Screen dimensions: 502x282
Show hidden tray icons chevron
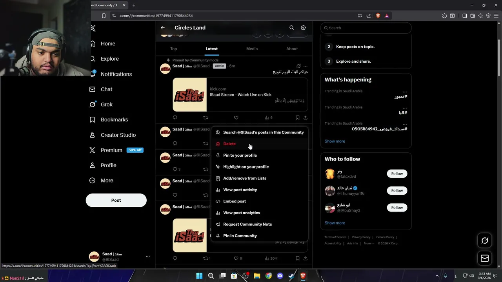(x=437, y=276)
